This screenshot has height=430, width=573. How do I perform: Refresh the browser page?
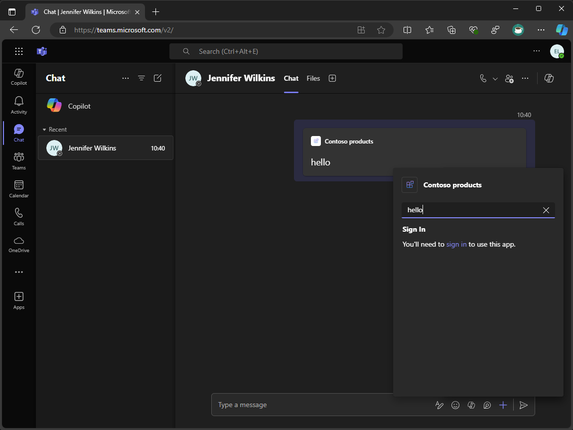pyautogui.click(x=36, y=30)
